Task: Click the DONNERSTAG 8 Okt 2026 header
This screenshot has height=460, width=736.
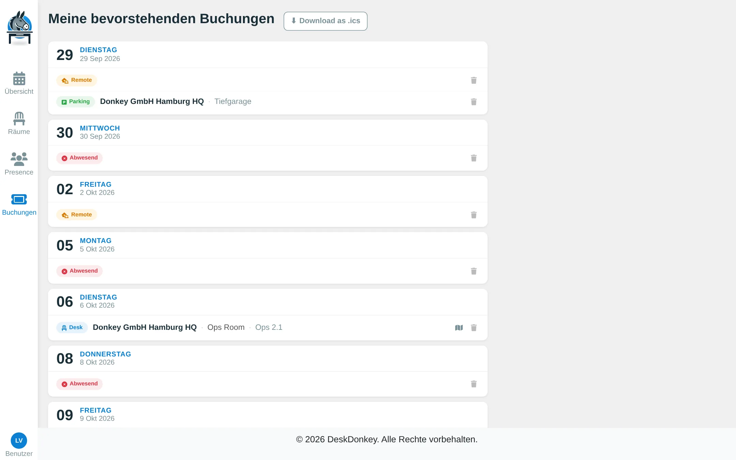Action: (268, 358)
